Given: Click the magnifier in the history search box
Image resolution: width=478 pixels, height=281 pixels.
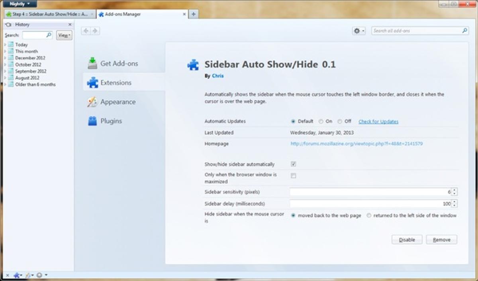Looking at the screenshot, I should [x=49, y=35].
